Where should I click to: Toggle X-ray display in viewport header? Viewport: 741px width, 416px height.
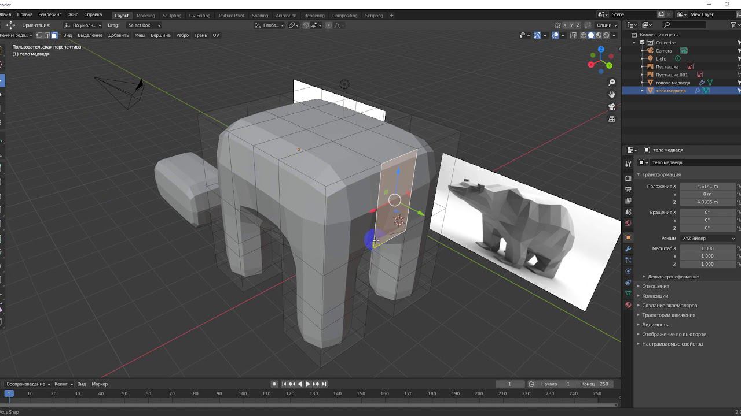pyautogui.click(x=573, y=35)
